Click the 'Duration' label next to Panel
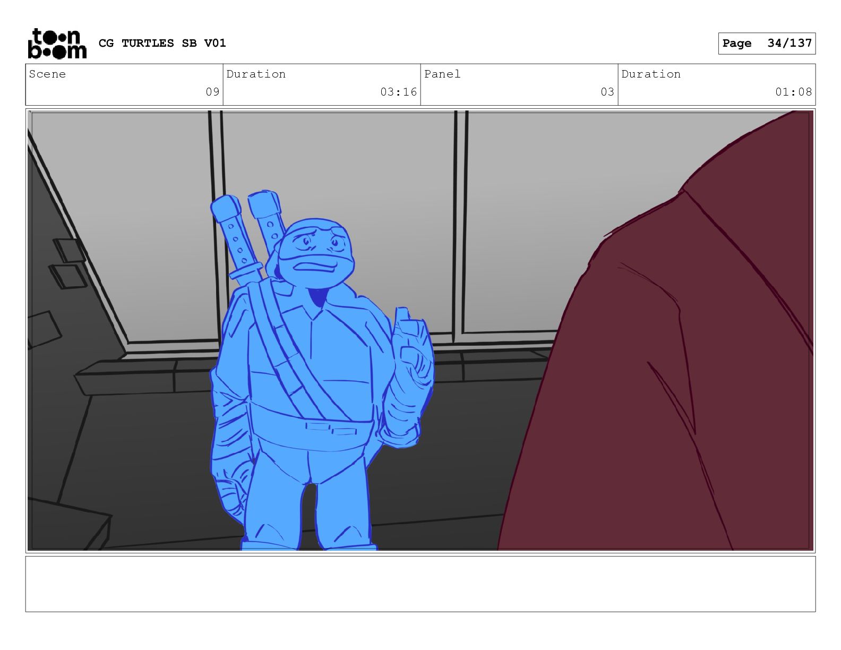 click(x=651, y=74)
